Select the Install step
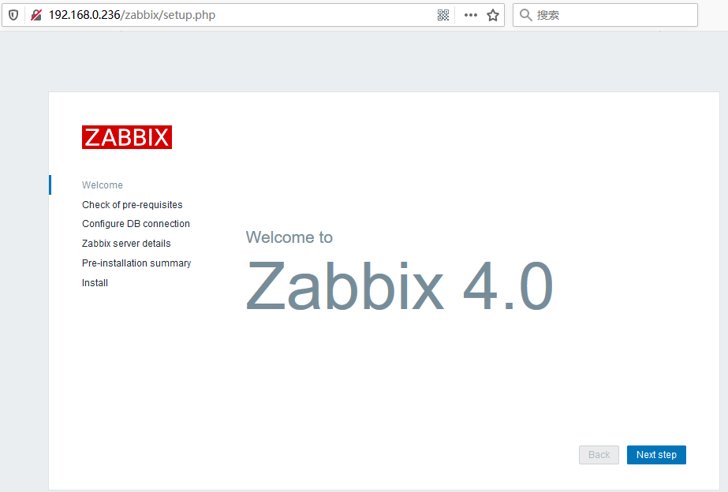This screenshot has height=492, width=728. point(95,283)
